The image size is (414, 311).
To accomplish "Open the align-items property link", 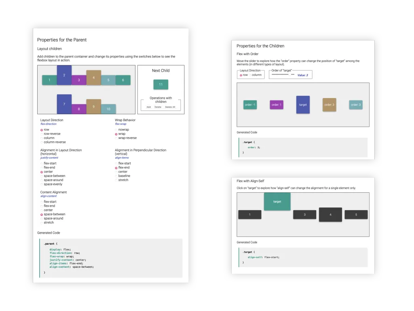I will [x=122, y=158].
